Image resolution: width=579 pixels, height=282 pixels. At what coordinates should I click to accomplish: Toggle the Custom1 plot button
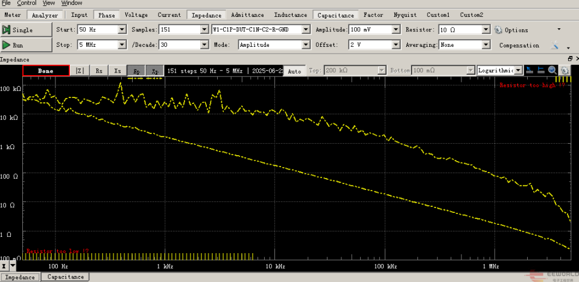tap(438, 15)
